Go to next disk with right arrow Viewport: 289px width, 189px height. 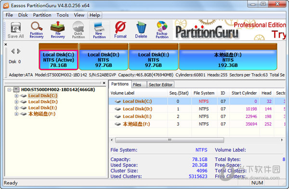[19, 51]
